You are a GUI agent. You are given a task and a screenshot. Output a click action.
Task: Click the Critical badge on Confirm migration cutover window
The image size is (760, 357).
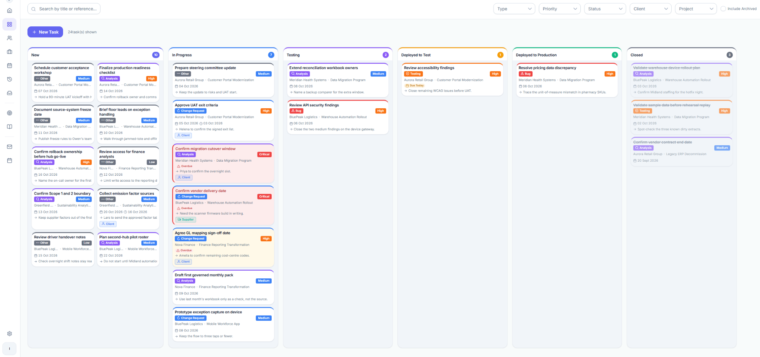[x=264, y=155]
